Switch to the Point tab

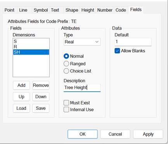coord(10,10)
